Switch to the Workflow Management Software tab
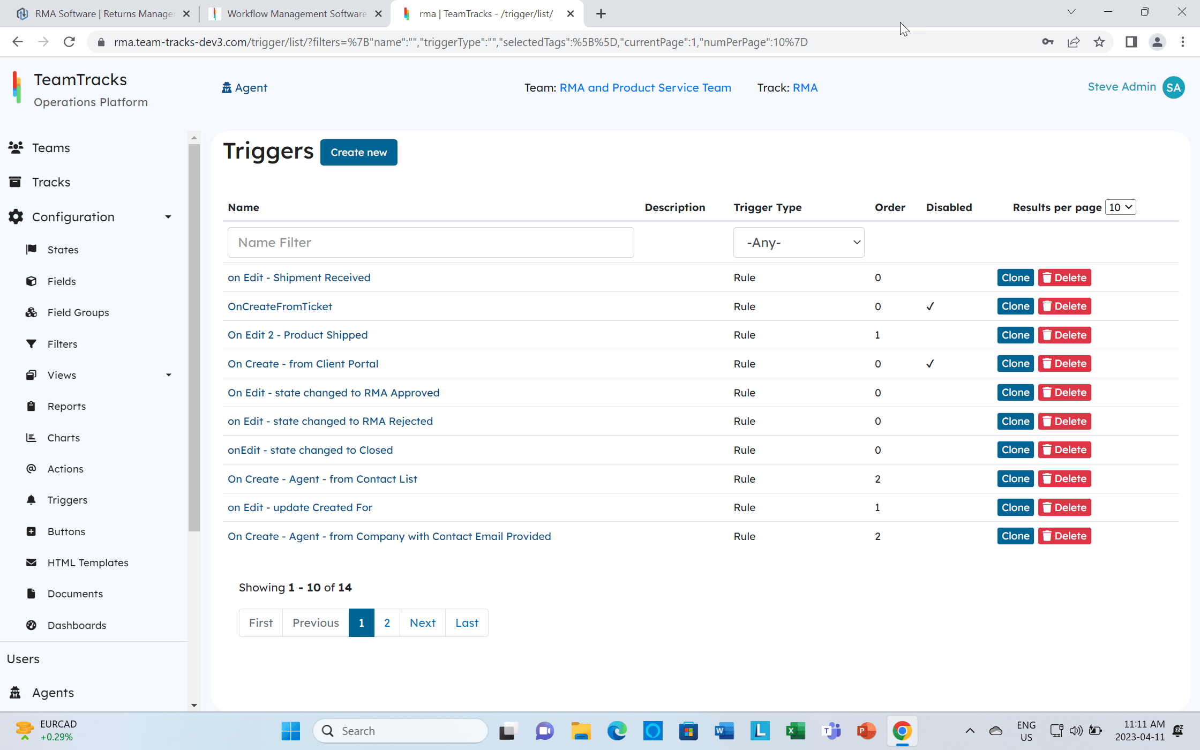This screenshot has width=1200, height=750. (x=296, y=14)
